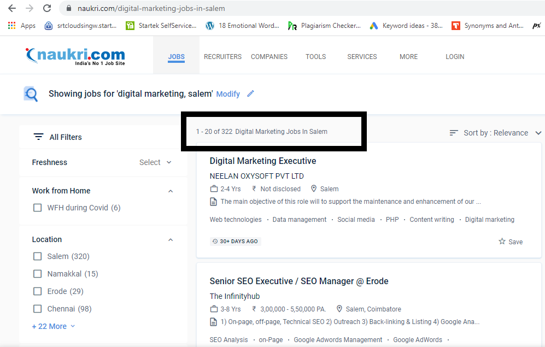Click the address bar padlock icon
The height and width of the screenshot is (347, 545).
point(69,8)
